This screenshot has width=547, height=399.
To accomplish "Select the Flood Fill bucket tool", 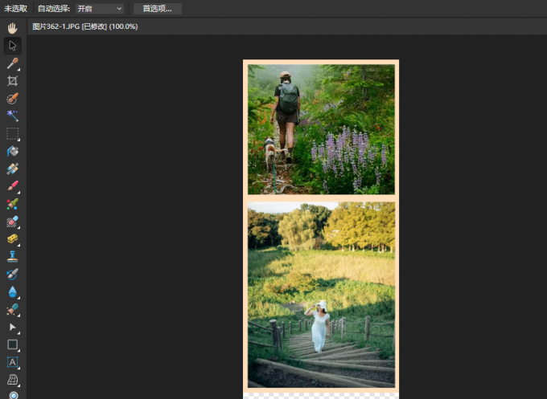I will (x=13, y=151).
